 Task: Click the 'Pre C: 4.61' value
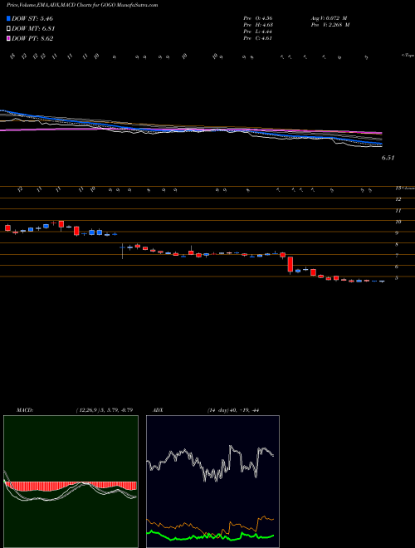pos(258,38)
